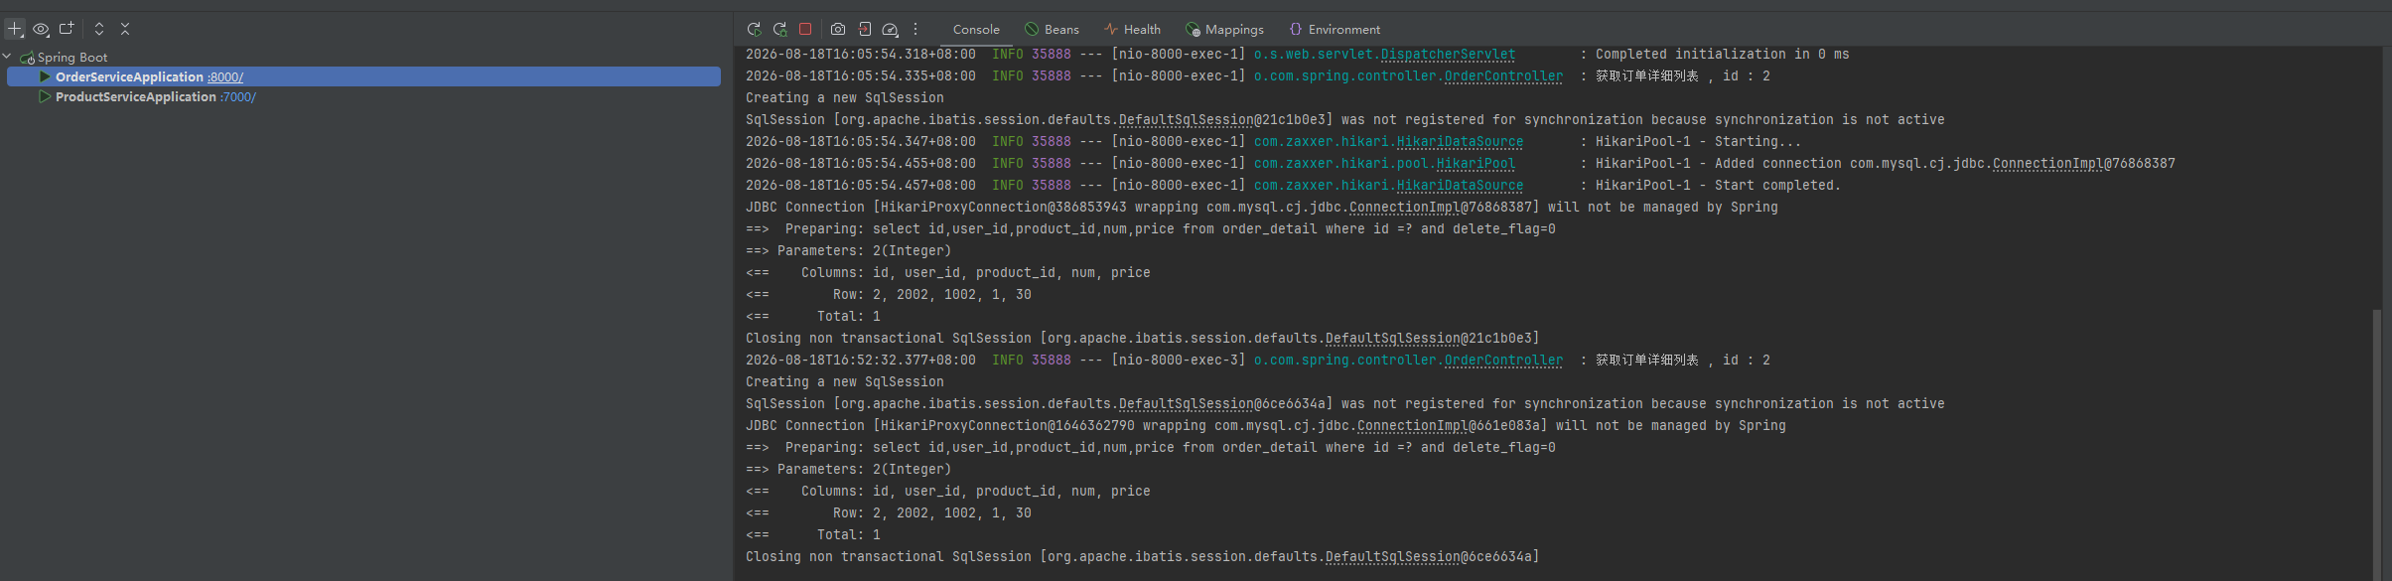Select the OrderServiceApplication service row
The width and height of the screenshot is (2392, 581).
363,76
